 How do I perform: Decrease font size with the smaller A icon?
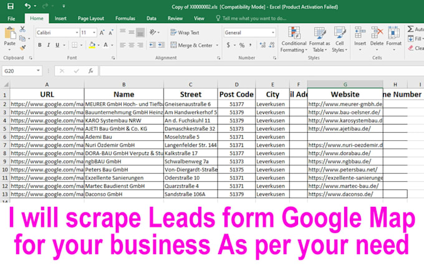110,32
